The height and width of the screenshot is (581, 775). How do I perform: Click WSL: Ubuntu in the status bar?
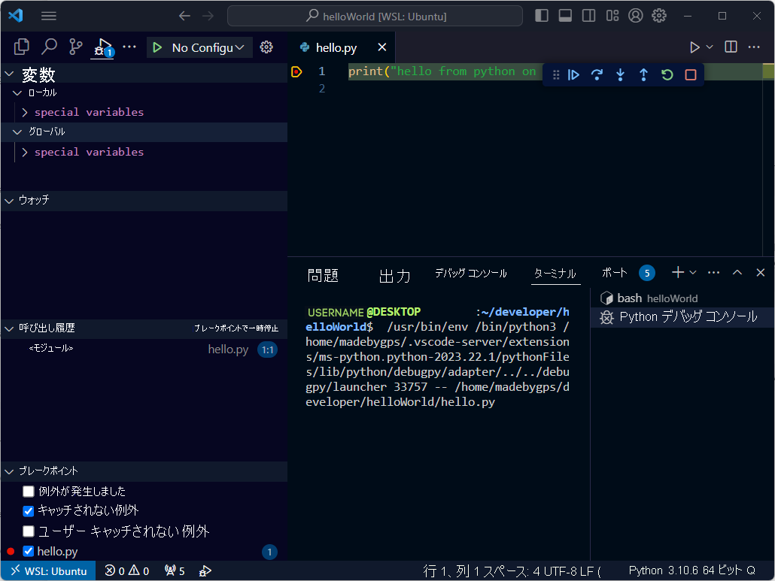(48, 570)
